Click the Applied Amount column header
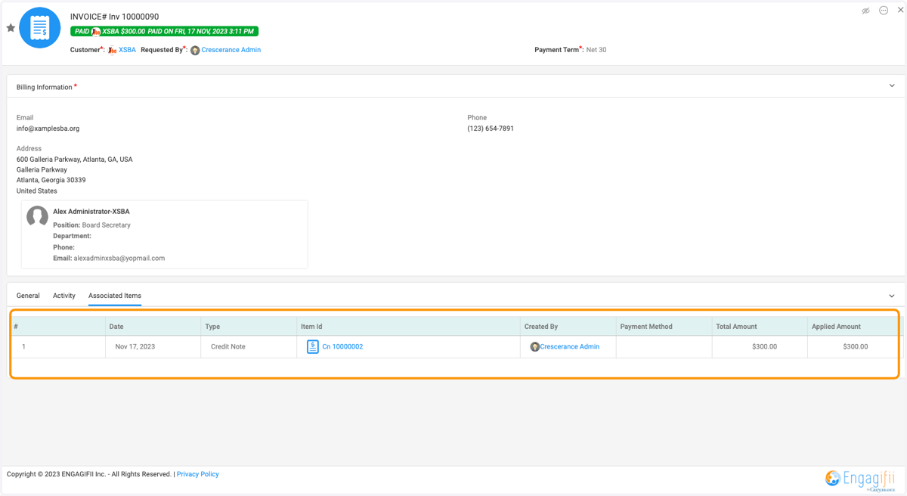 (x=855, y=327)
